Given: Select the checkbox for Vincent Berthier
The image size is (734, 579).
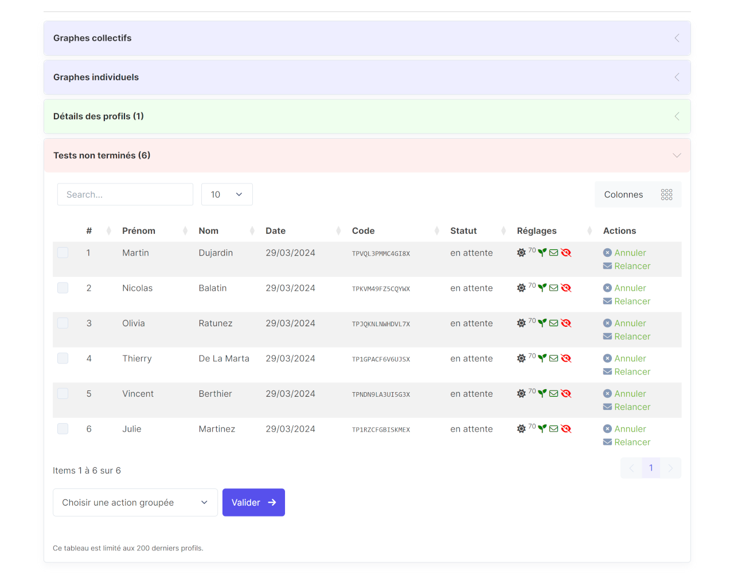Looking at the screenshot, I should point(63,394).
